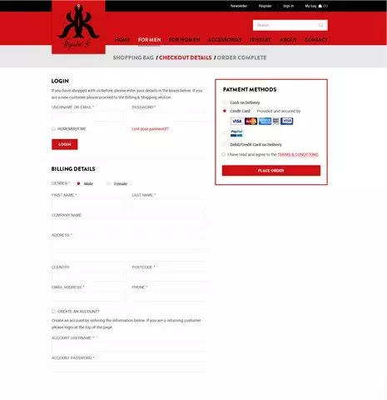The width and height of the screenshot is (387, 400).
Task: Open the For Women menu
Action: pyautogui.click(x=184, y=40)
